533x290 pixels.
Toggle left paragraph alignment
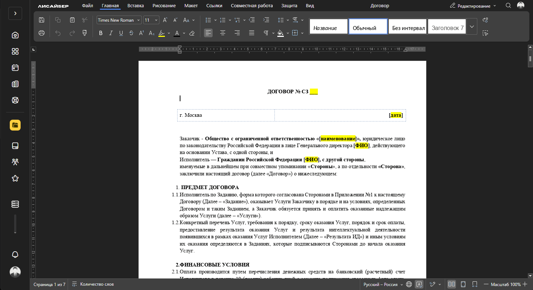click(x=208, y=33)
